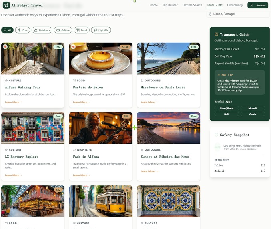Viewport: 271px width, 229px height.
Task: Toggle favorite heart on Pasteis de Belem
Action: 73,47
